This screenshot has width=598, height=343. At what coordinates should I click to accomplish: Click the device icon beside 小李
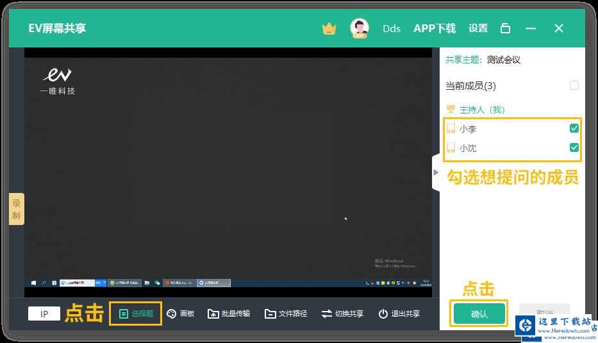[451, 128]
